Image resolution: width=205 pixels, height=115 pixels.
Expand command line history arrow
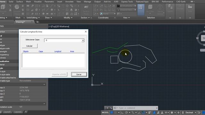click(x=157, y=108)
